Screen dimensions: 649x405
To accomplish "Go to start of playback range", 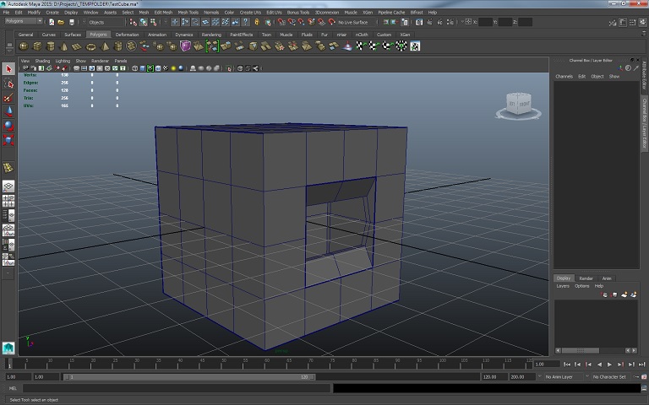I will (567, 364).
